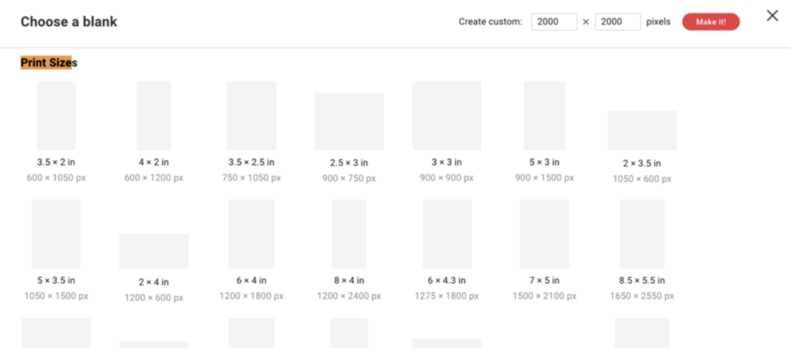This screenshot has height=363, width=794.
Task: Select the 2.5 × 3 in blank
Action: tap(349, 122)
